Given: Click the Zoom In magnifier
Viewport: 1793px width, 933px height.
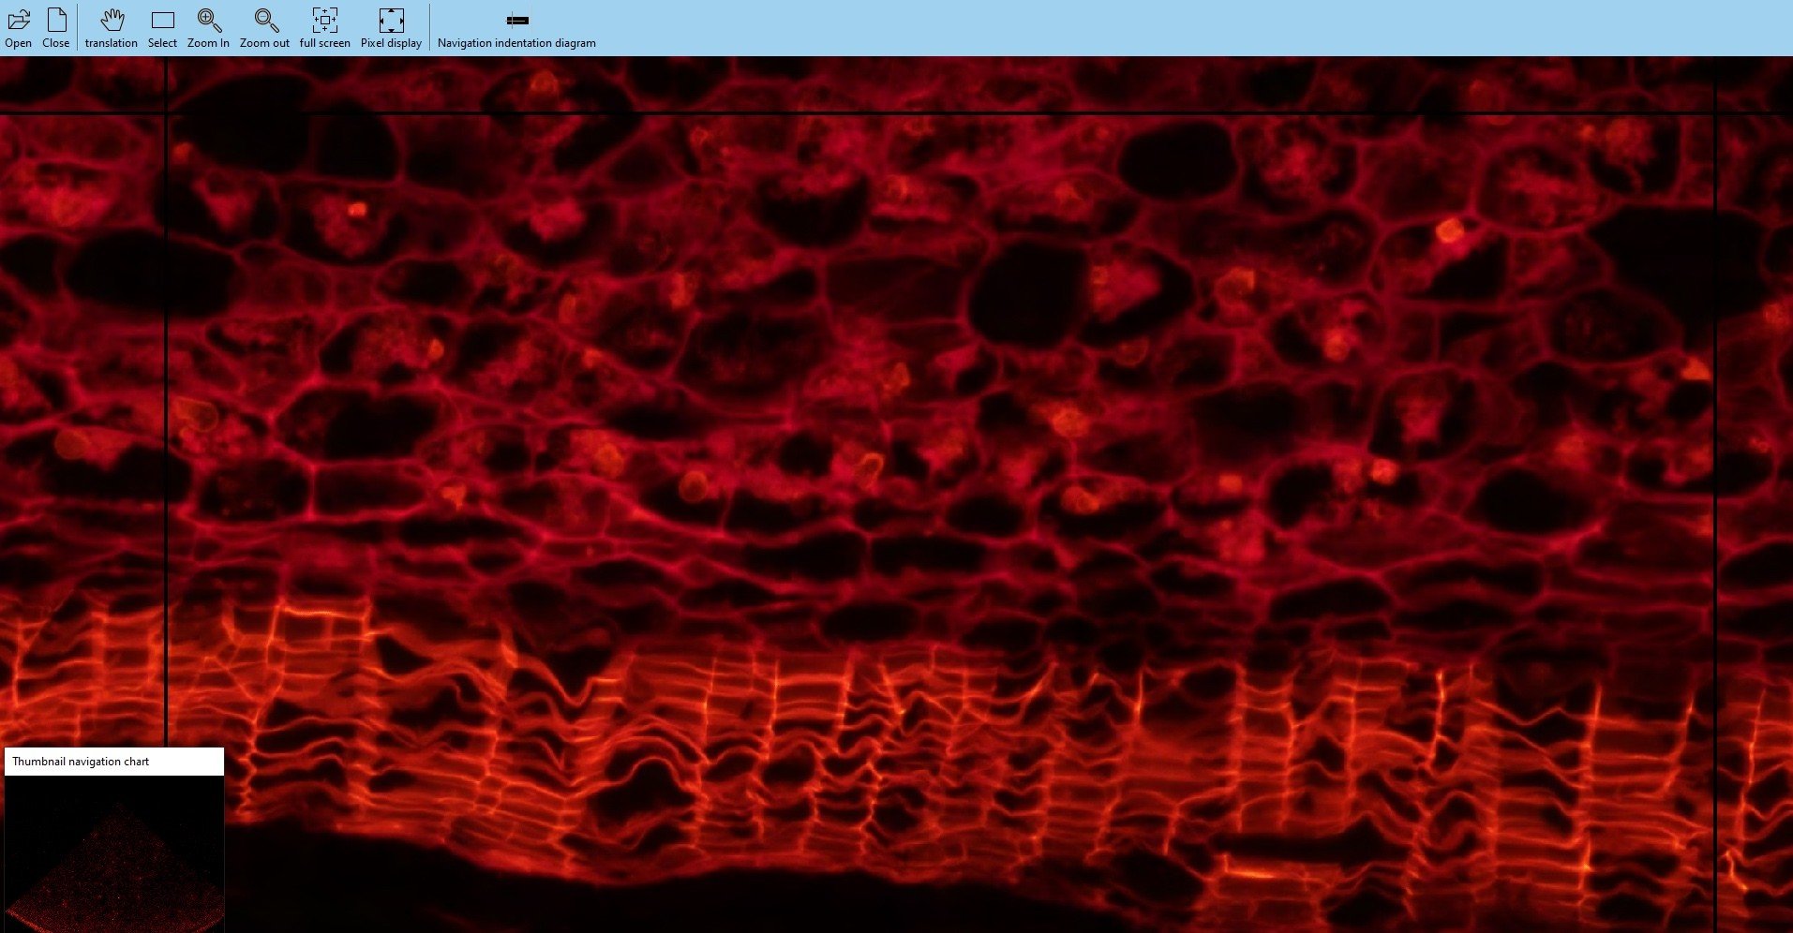Looking at the screenshot, I should click(208, 28).
